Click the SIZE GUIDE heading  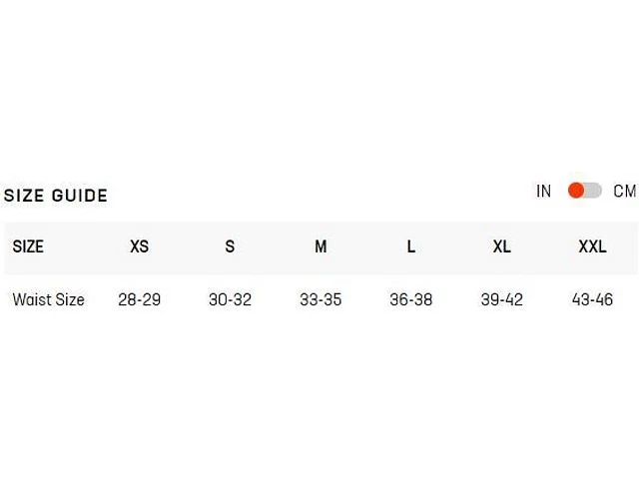[56, 196]
